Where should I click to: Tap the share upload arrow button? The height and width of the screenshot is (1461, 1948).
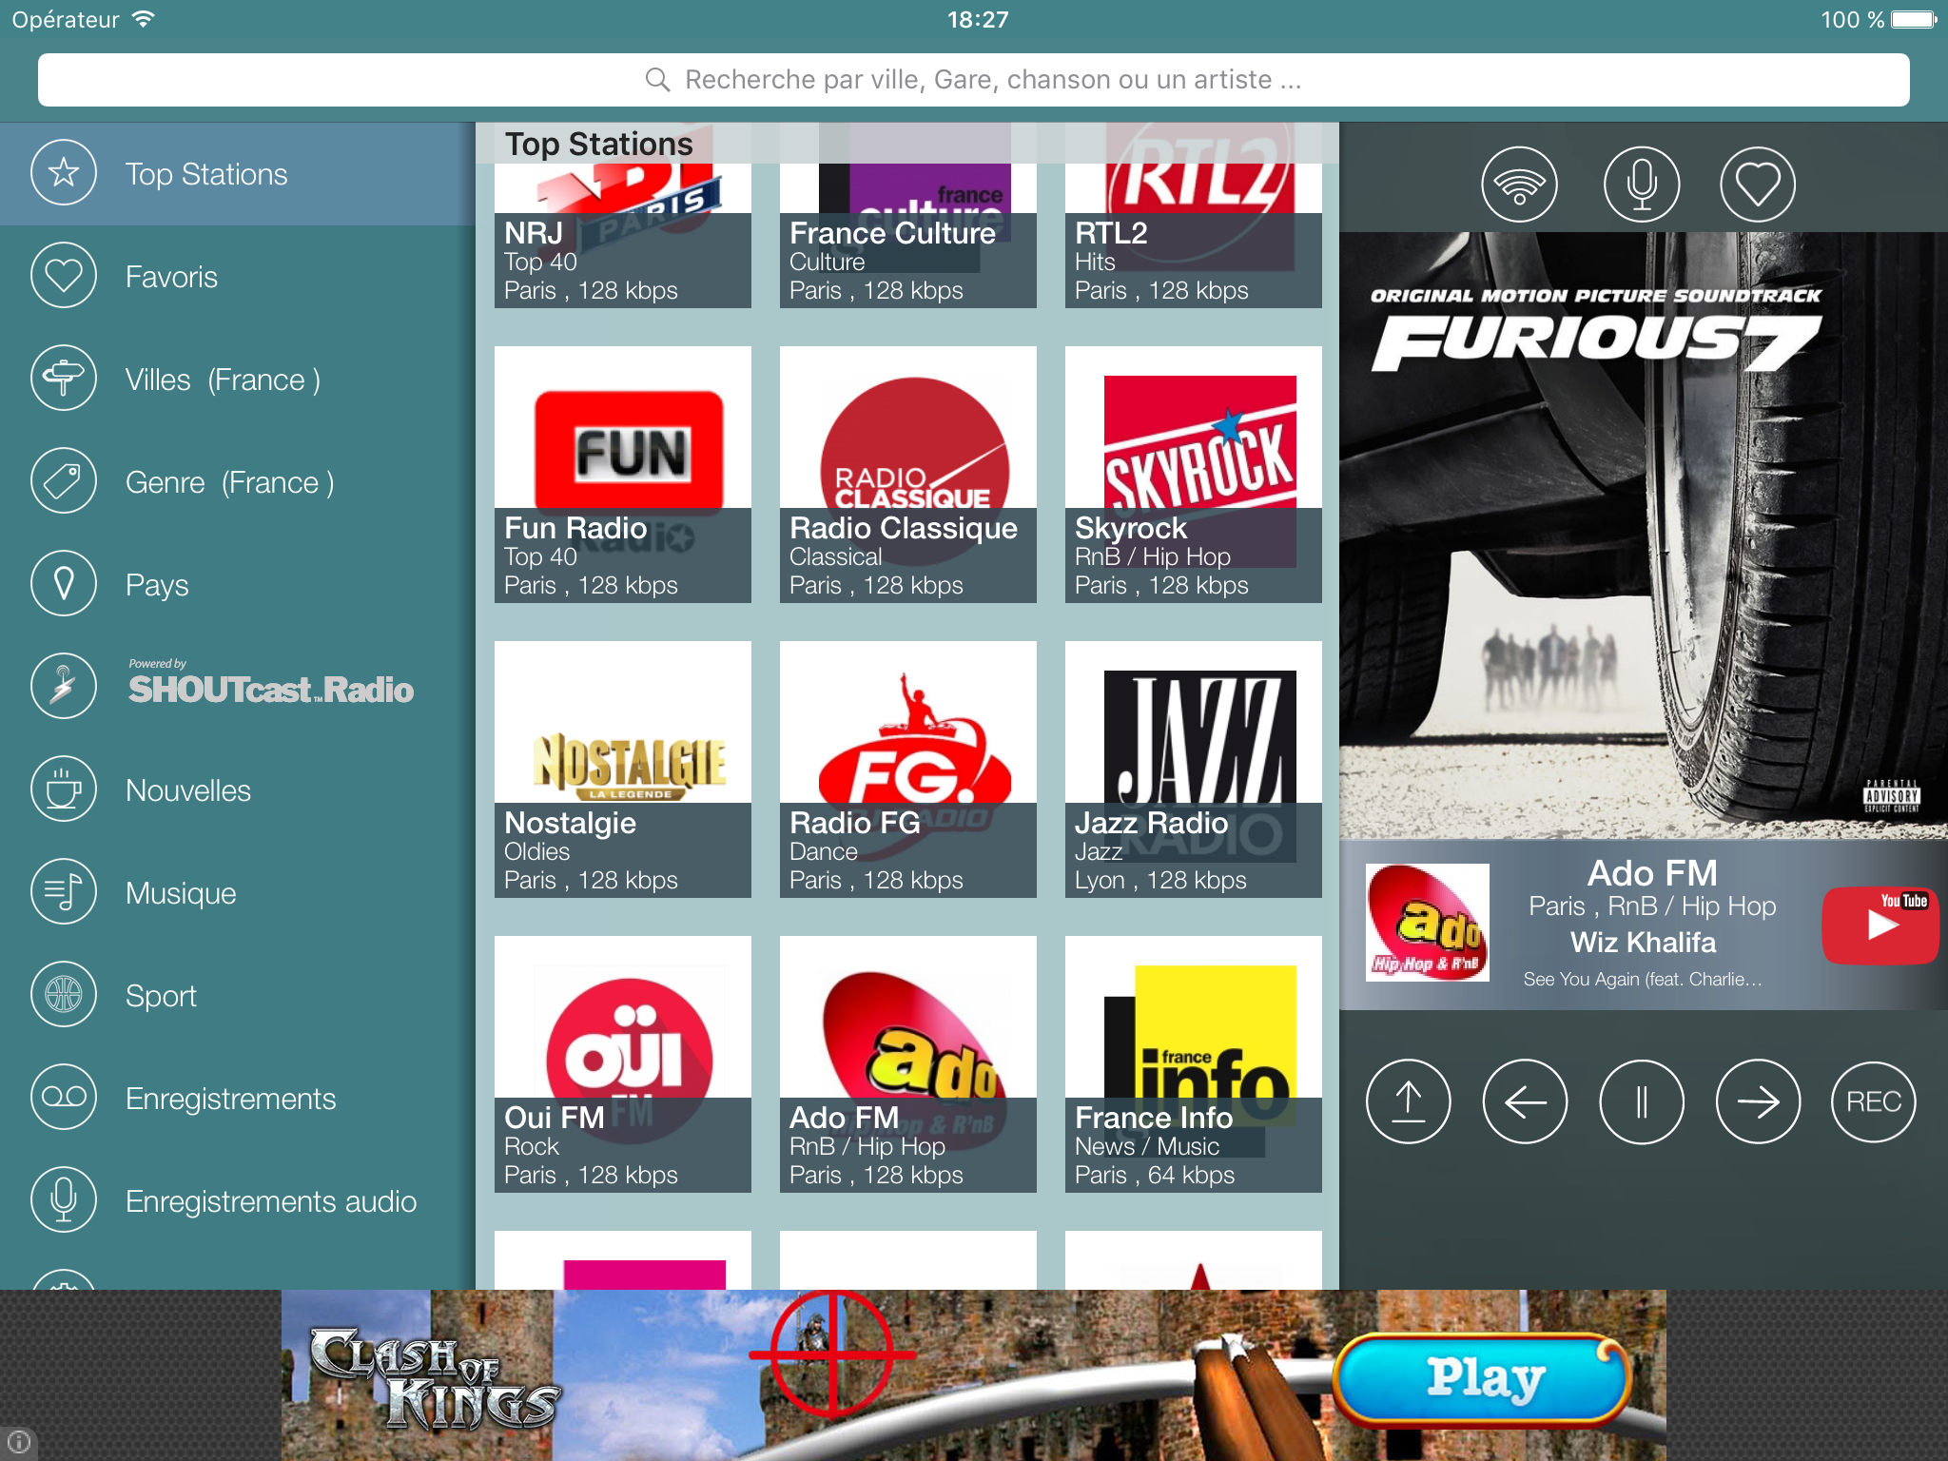1409,1101
